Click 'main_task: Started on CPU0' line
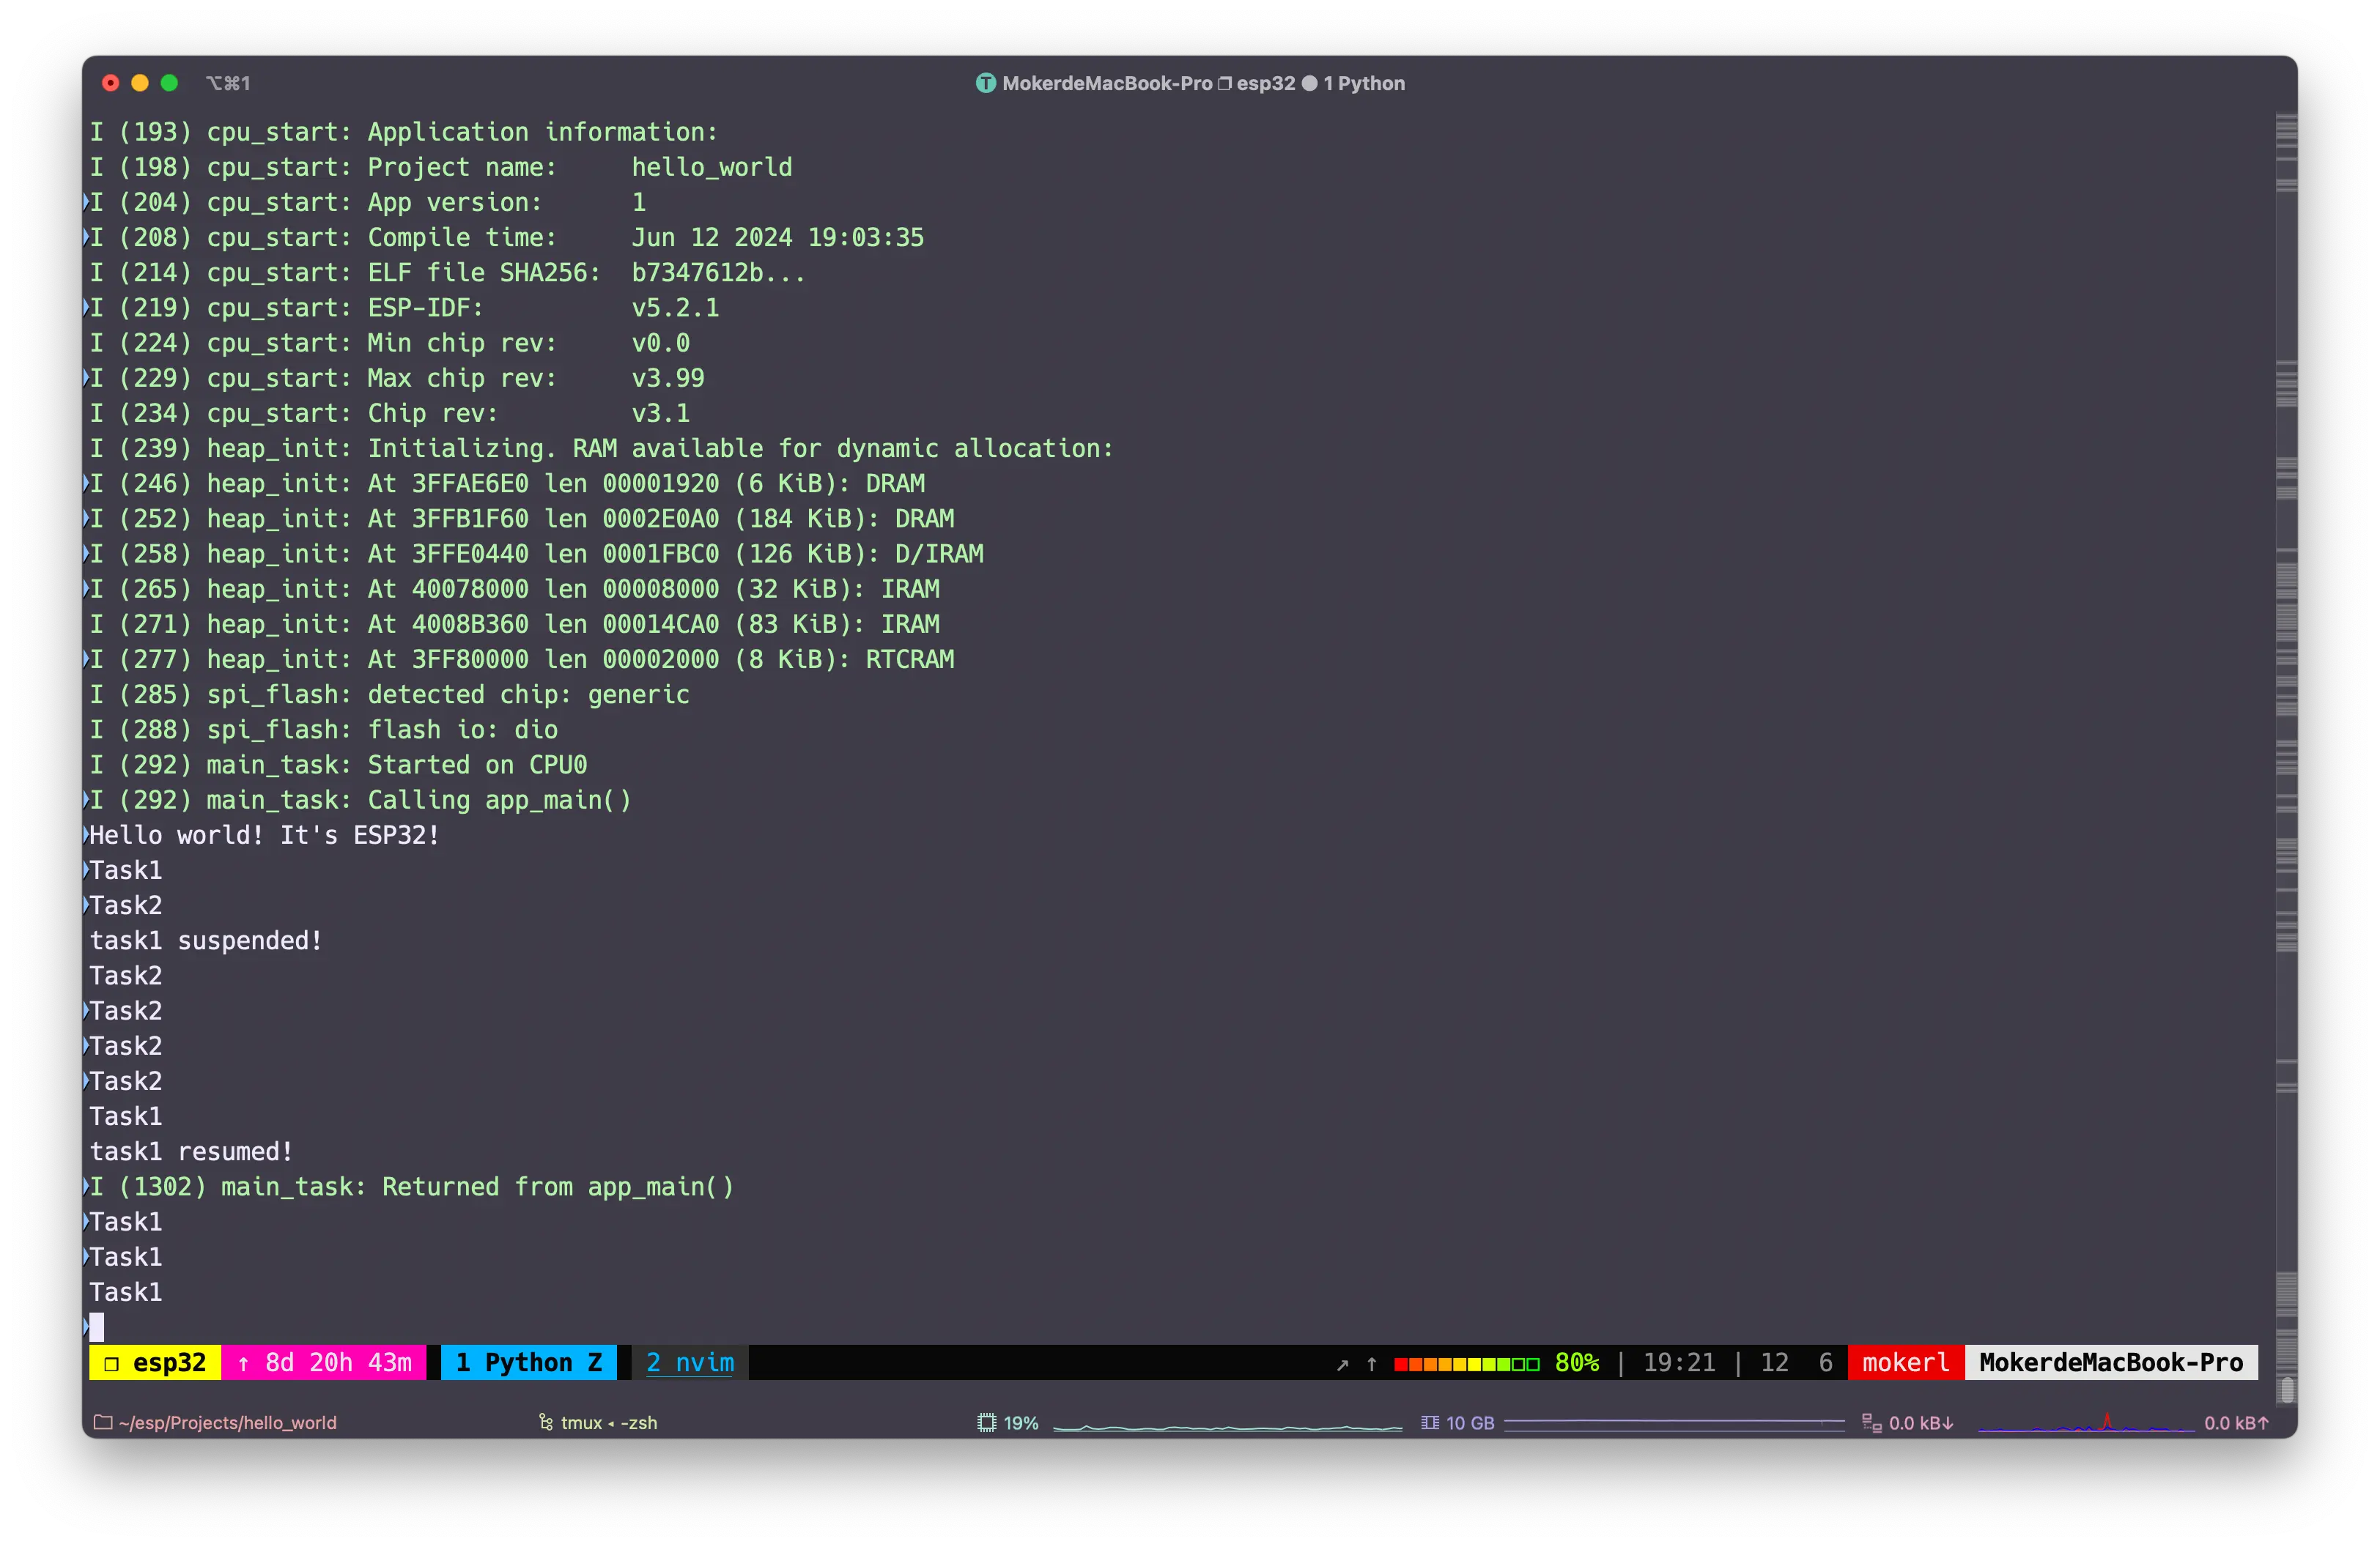Viewport: 2380px width, 1547px height. coord(339,765)
